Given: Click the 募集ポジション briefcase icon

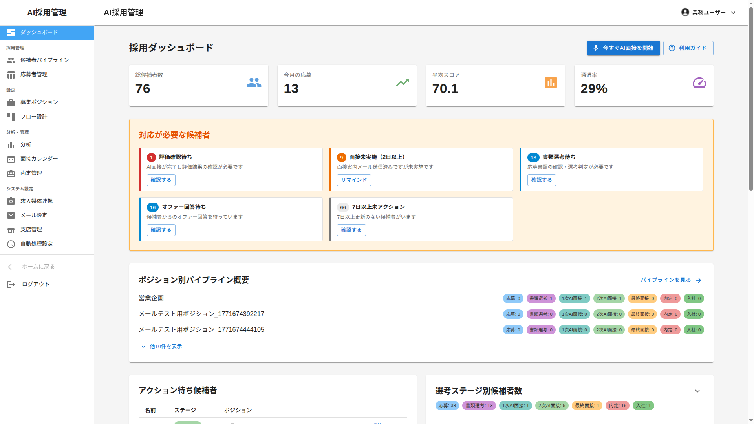Looking at the screenshot, I should tap(11, 102).
